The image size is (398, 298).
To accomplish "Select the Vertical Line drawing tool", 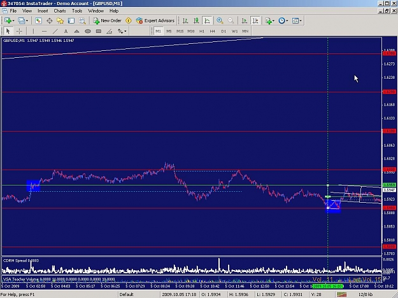I will (x=33, y=31).
